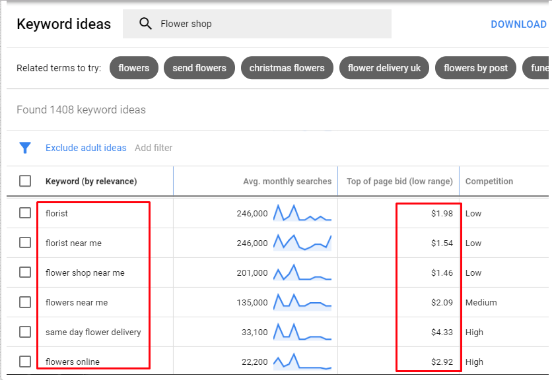Pick the 'flower delivery uk' chip
The image size is (552, 380).
[x=384, y=68]
